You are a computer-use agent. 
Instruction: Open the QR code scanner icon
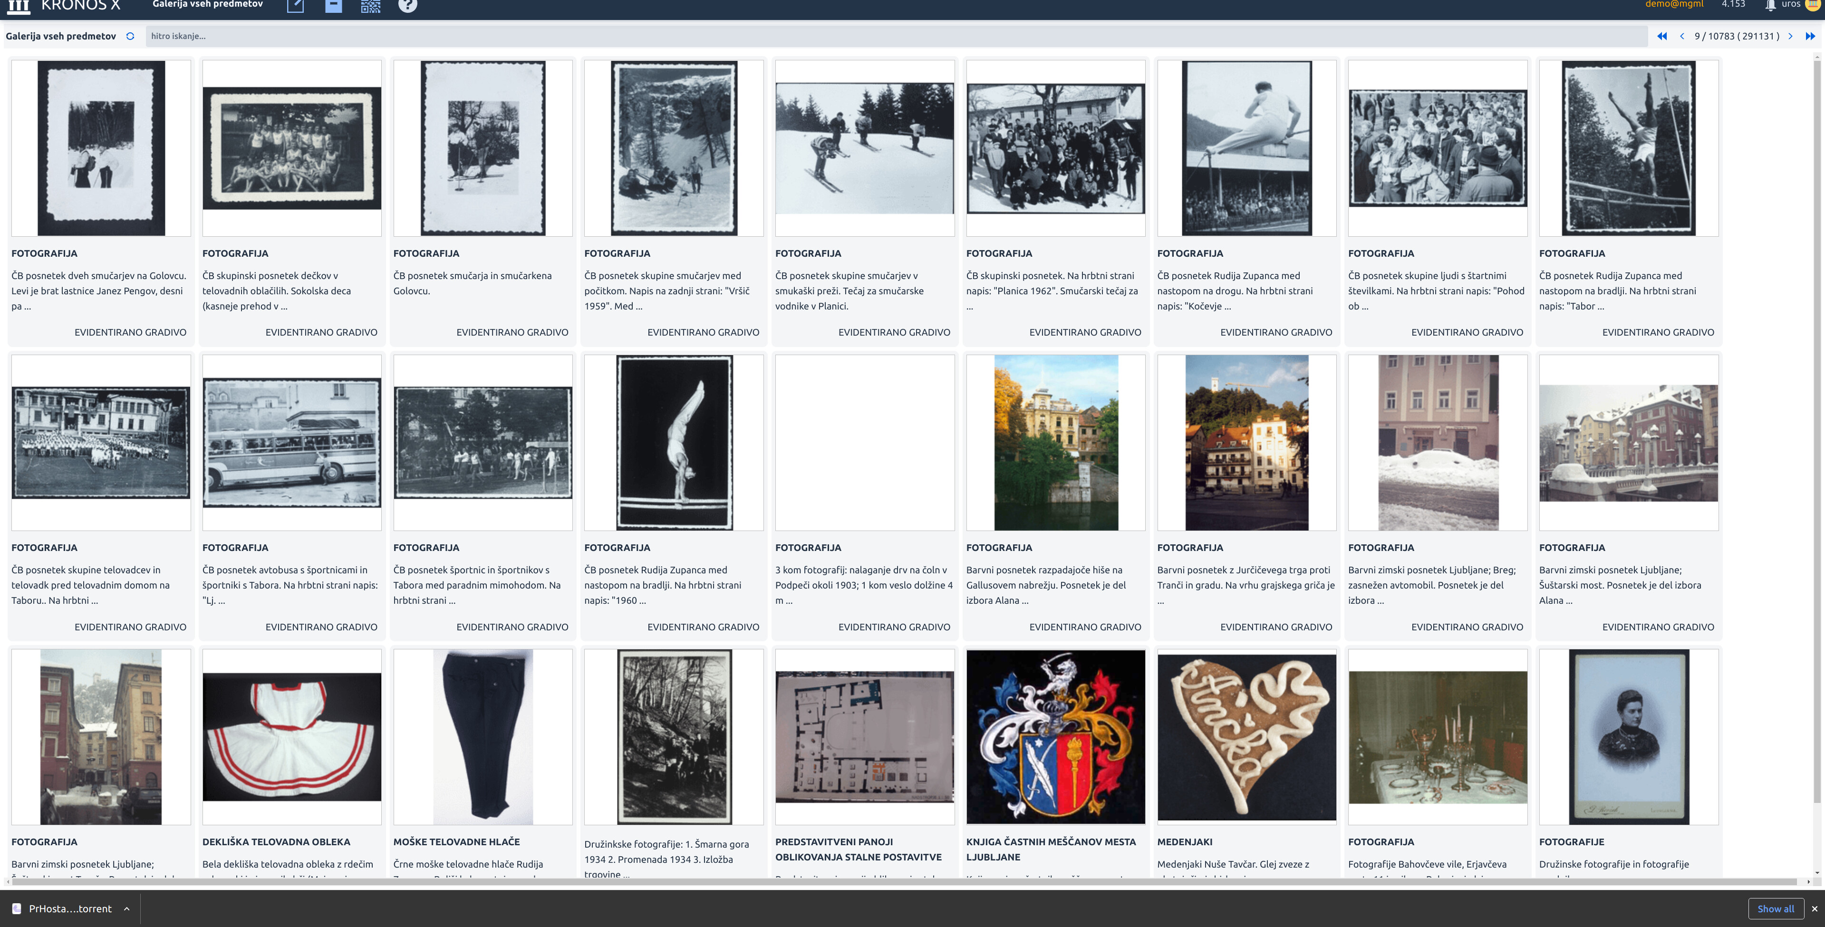point(370,6)
